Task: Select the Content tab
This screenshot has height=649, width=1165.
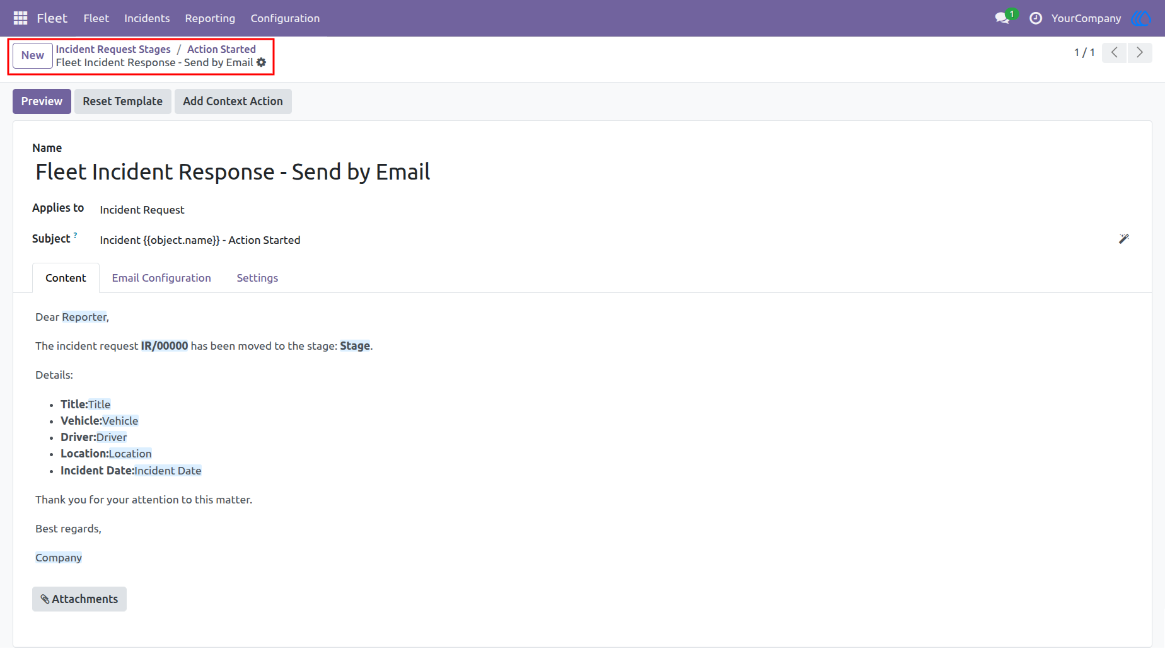Action: (66, 278)
